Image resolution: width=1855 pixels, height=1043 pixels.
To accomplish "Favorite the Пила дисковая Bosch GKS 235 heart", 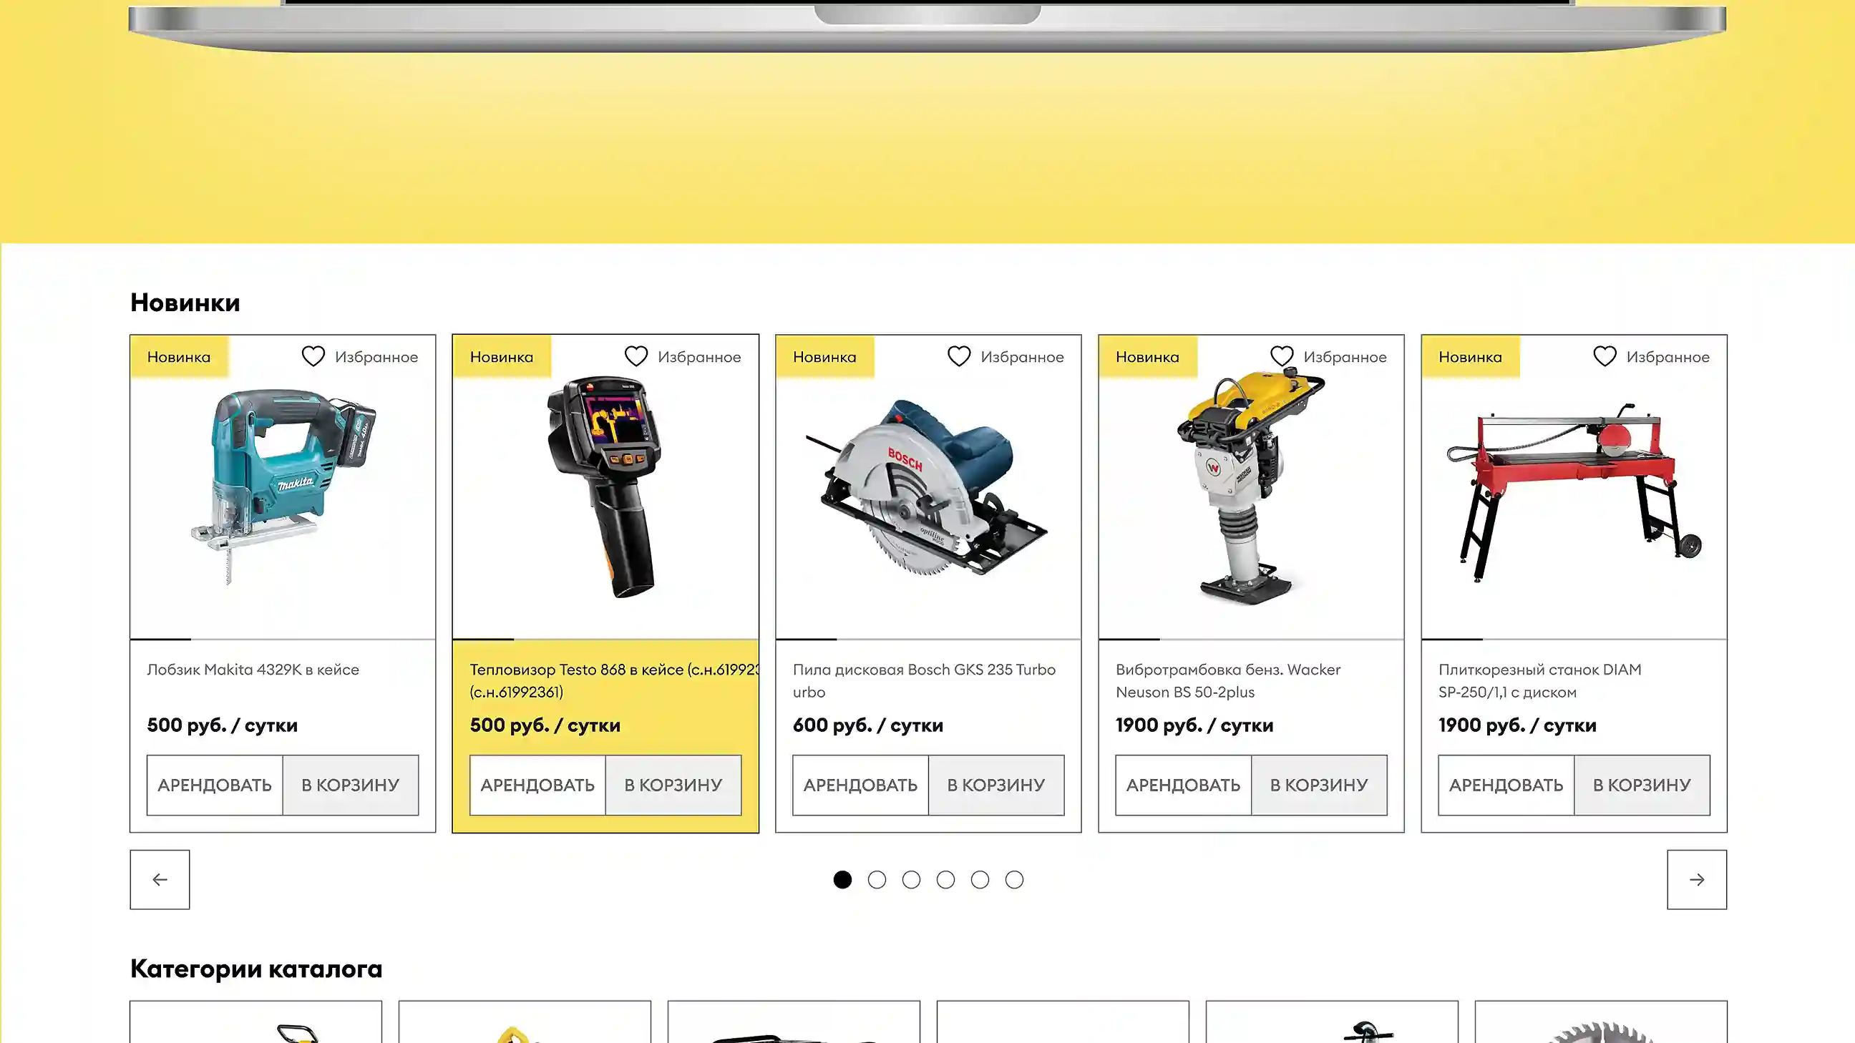I will click(x=959, y=356).
